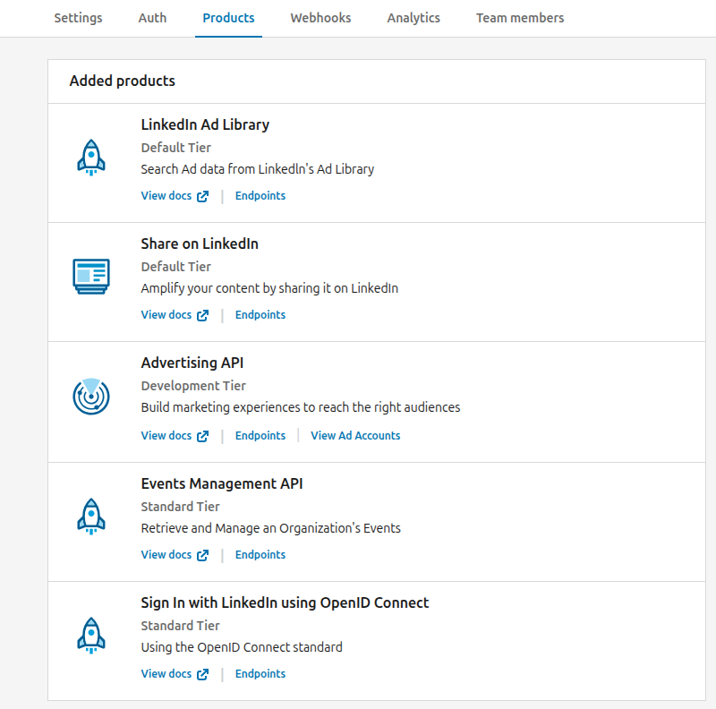Screen dimensions: 716x709
Task: Open Endpoints for Events Management API
Action: (260, 555)
